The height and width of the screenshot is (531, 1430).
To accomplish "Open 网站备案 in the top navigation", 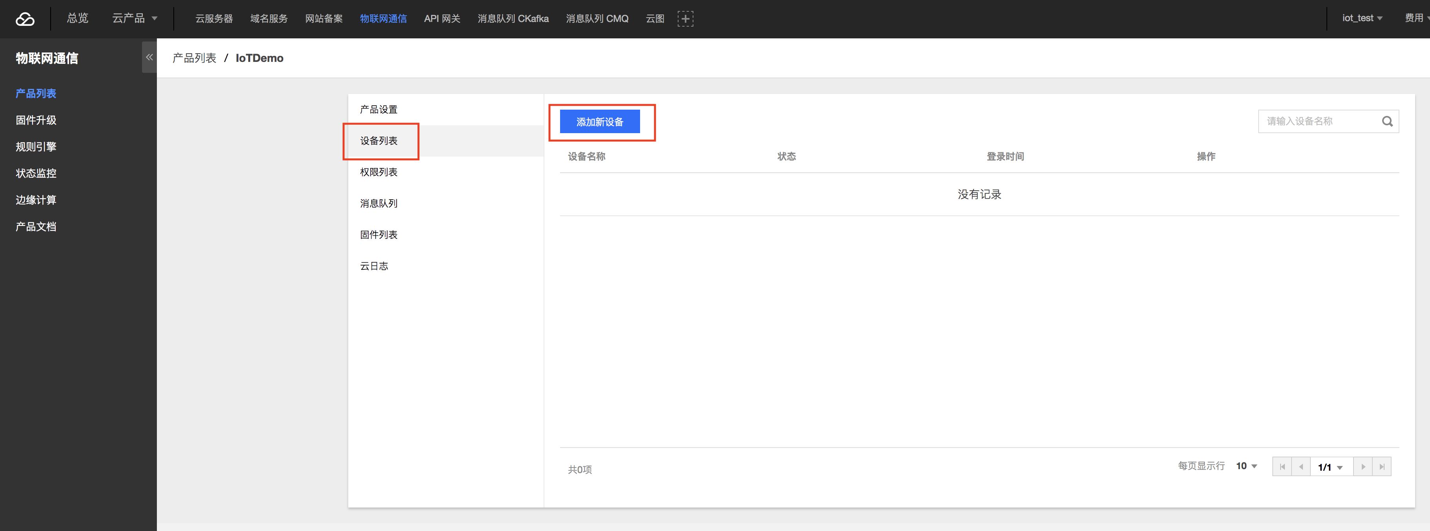I will tap(324, 19).
